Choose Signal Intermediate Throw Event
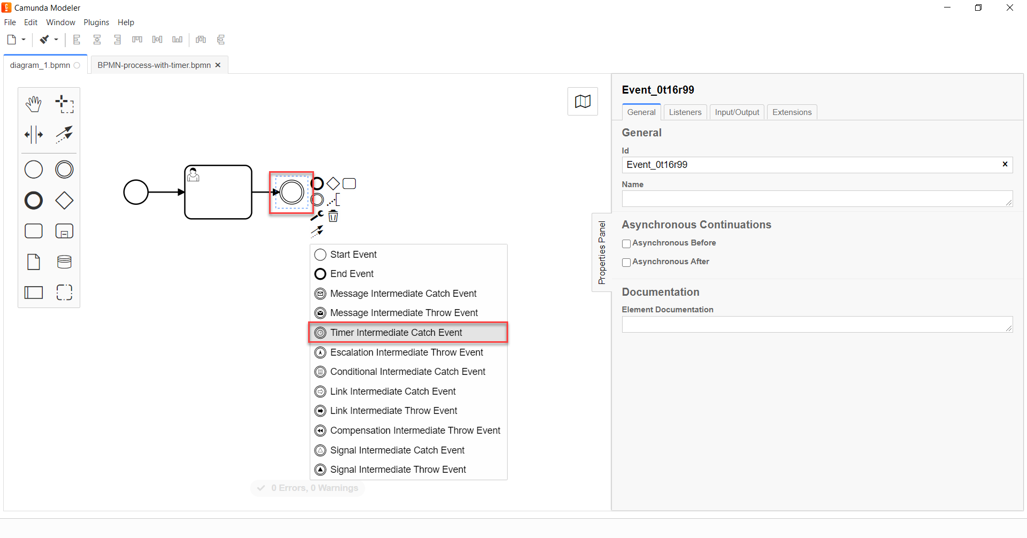The width and height of the screenshot is (1027, 538). tap(409, 470)
